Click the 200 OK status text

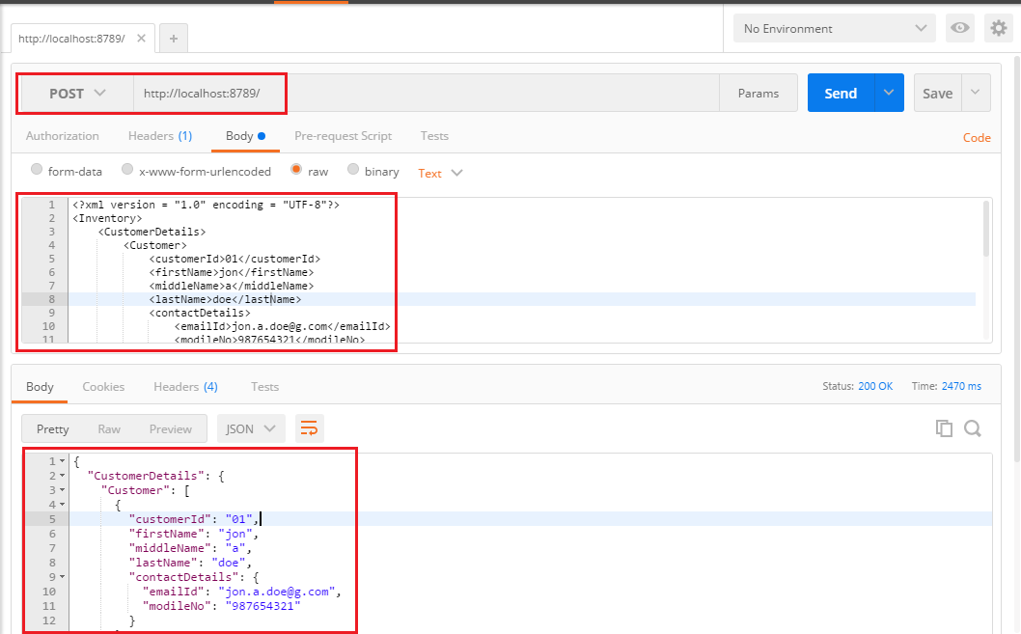pyautogui.click(x=875, y=386)
